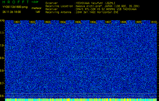Screen dimensions: 159x101
Task: Click the 1804 time marker label
Action: pyautogui.click(x=62, y=22)
